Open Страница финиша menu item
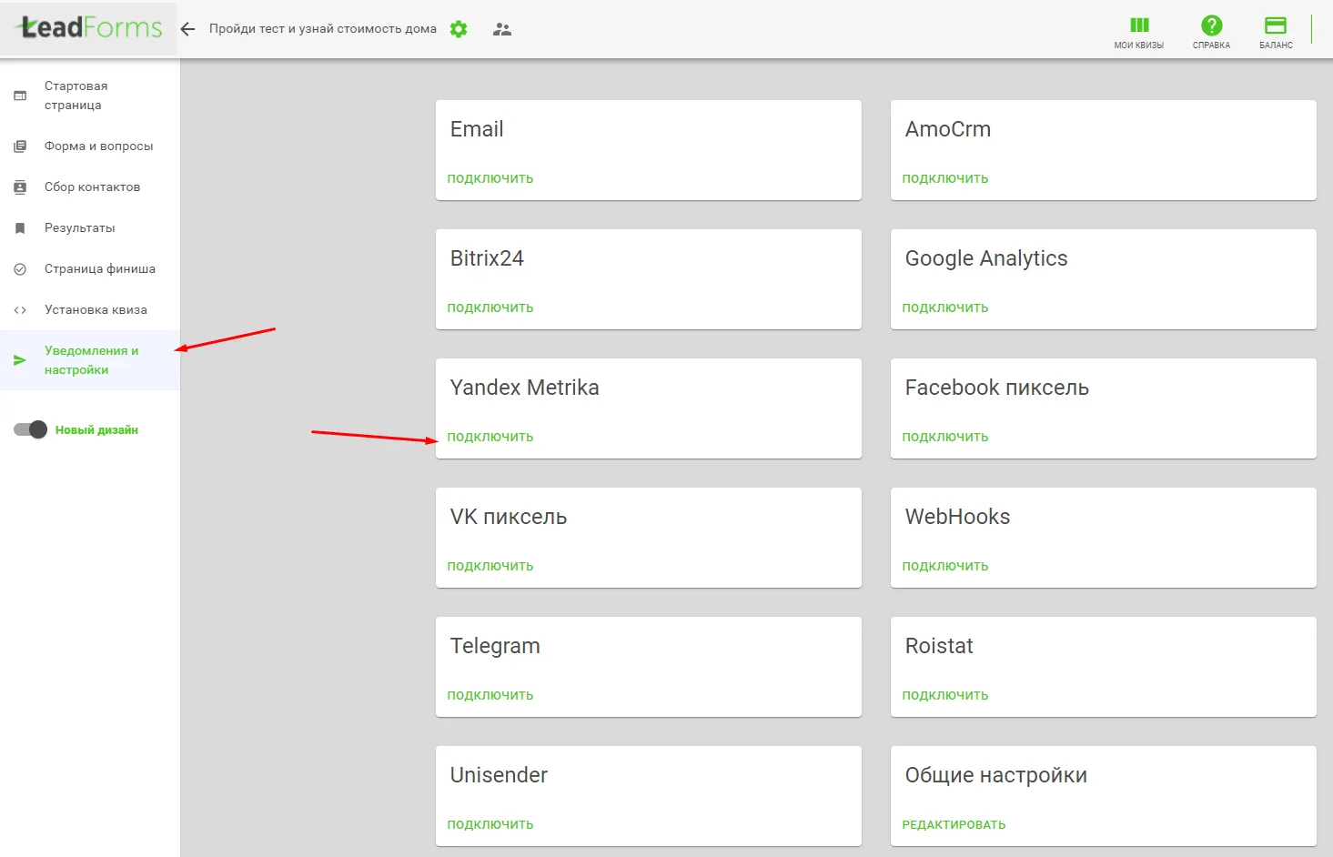Viewport: 1333px width, 857px height. tap(90, 268)
